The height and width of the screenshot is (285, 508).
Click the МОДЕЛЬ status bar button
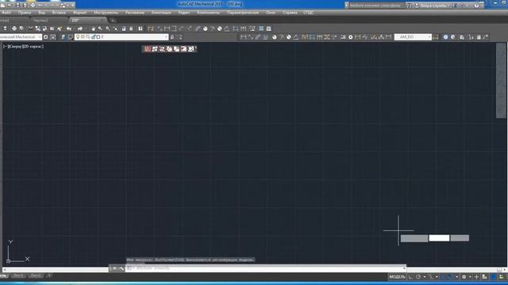coord(397,276)
